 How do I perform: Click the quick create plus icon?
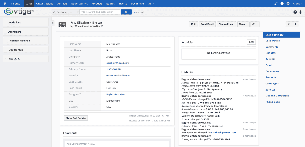(300, 12)
